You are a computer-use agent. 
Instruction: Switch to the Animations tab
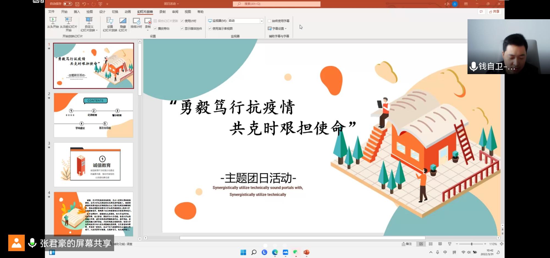[x=128, y=12]
